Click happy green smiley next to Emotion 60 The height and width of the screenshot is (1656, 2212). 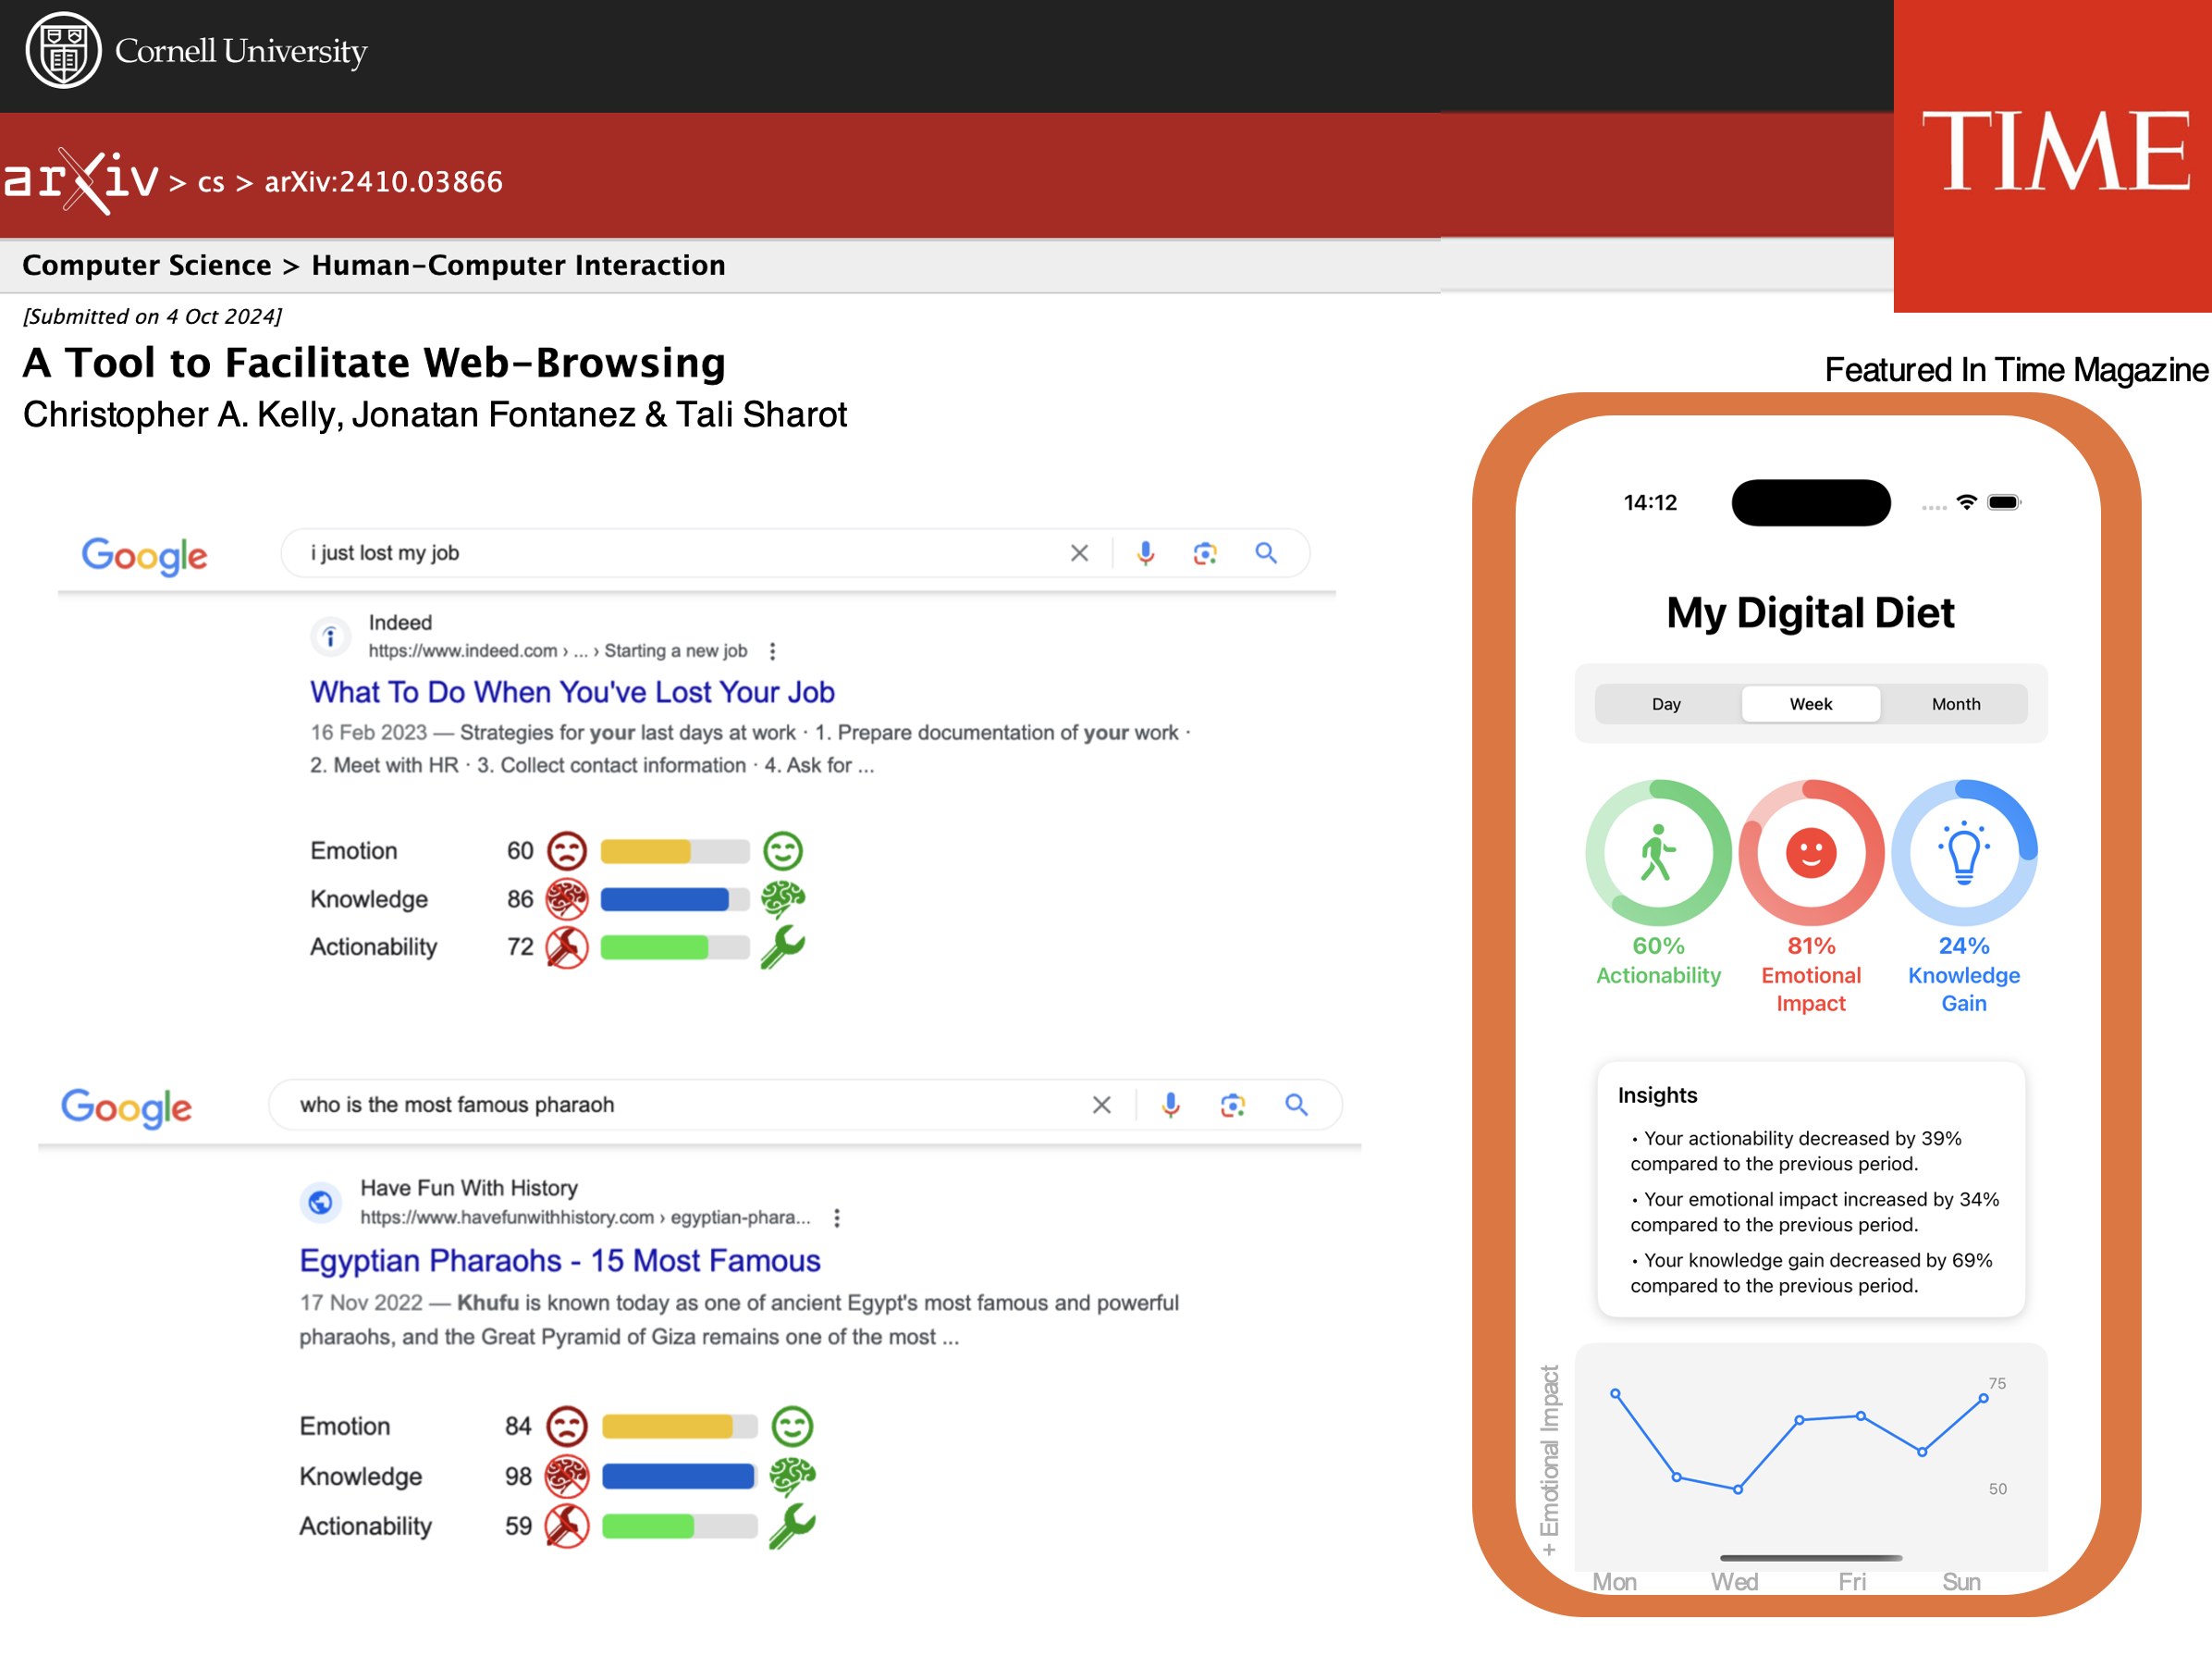(783, 851)
